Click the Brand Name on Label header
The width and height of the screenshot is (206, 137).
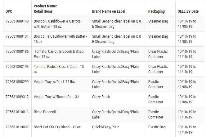[x=108, y=11]
